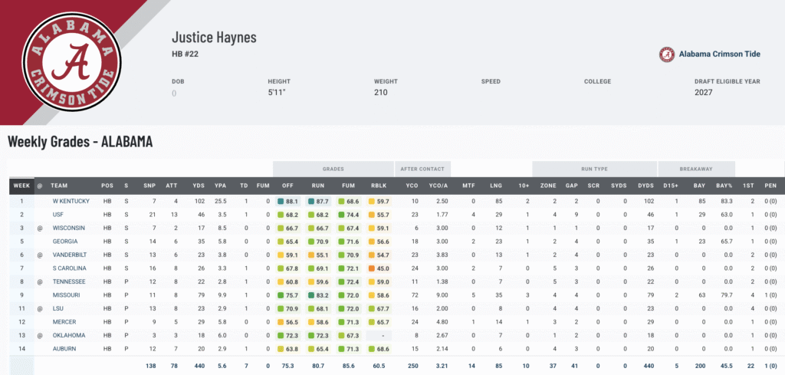The width and height of the screenshot is (785, 375).
Task: Click the height value 5'11"
Action: (277, 93)
